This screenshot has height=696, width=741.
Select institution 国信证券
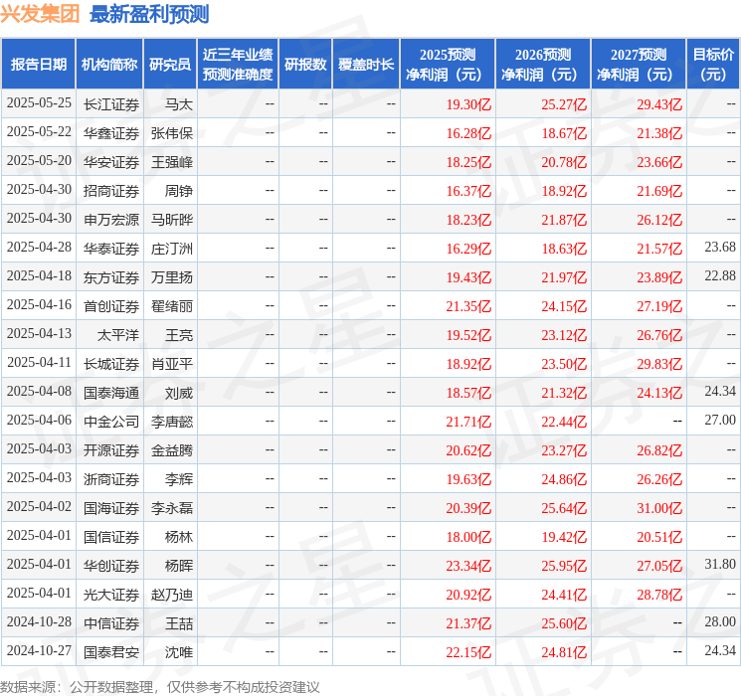tap(111, 537)
